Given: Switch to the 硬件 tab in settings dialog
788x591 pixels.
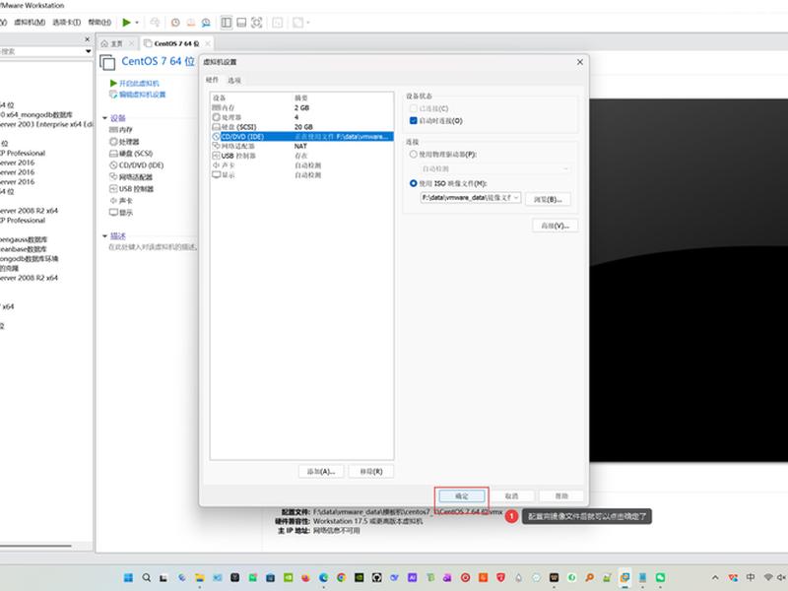Looking at the screenshot, I should pyautogui.click(x=212, y=80).
